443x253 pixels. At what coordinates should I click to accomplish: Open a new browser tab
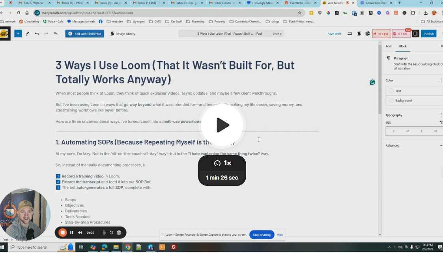point(400,3)
